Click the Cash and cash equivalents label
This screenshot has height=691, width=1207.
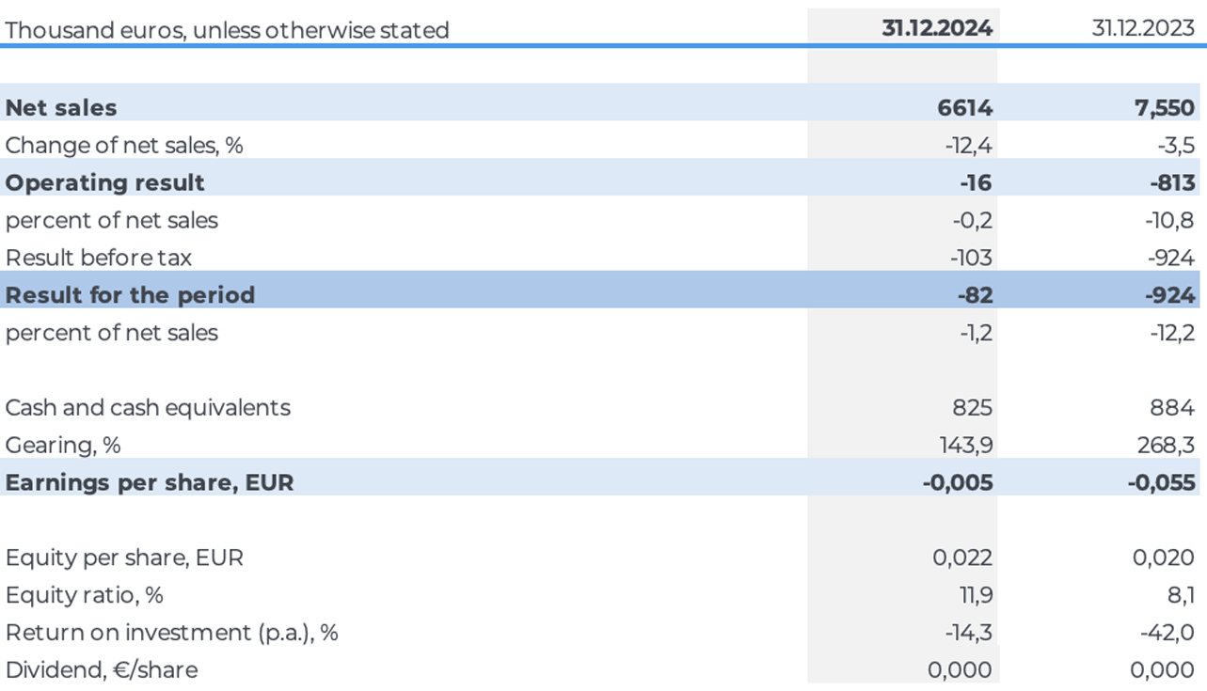(x=148, y=408)
